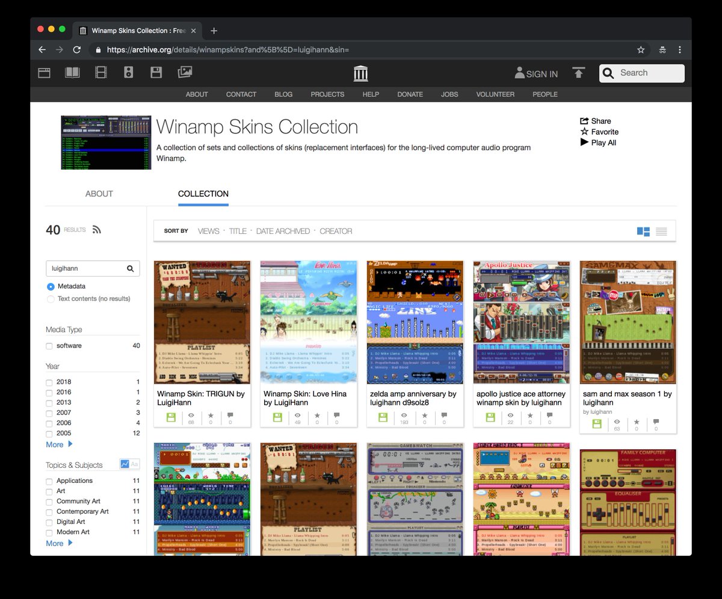This screenshot has width=722, height=599.
Task: Open the CONTACT nav item
Action: [241, 94]
